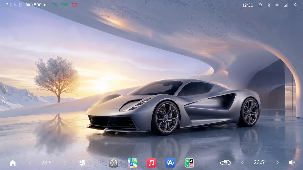The width and height of the screenshot is (303, 170).
Task: Go to the home screen icon
Action: [x=13, y=163]
